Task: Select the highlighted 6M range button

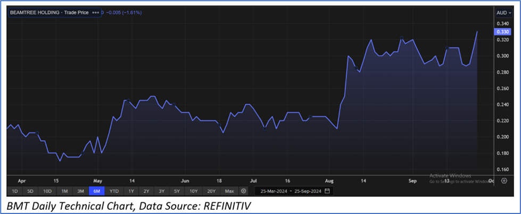Action: pos(96,191)
